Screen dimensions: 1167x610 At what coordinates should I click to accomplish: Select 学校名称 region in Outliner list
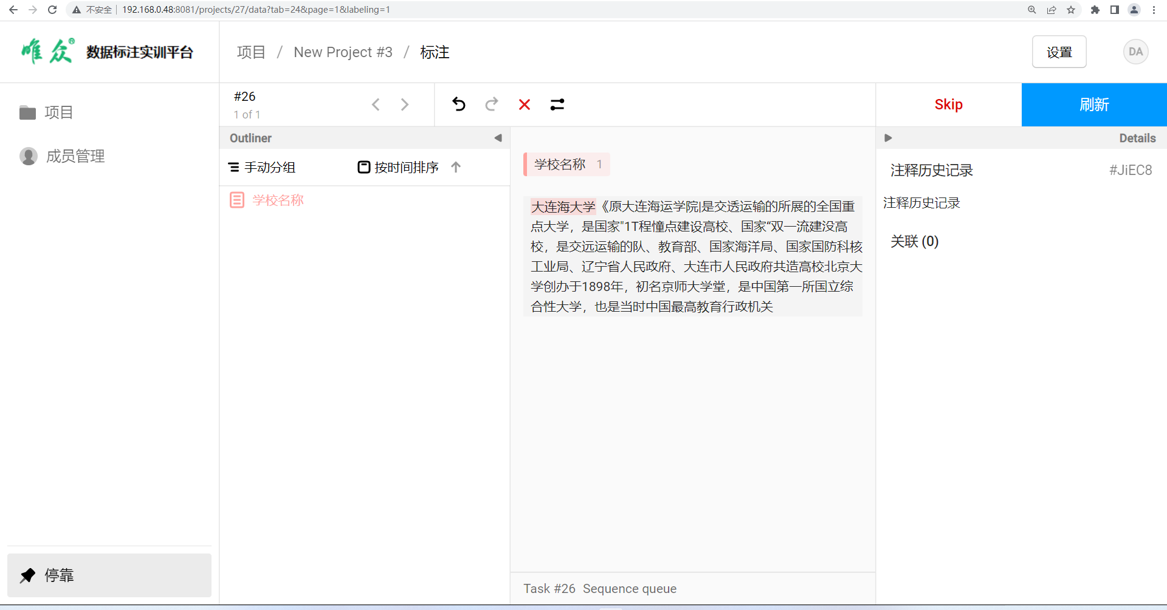278,200
